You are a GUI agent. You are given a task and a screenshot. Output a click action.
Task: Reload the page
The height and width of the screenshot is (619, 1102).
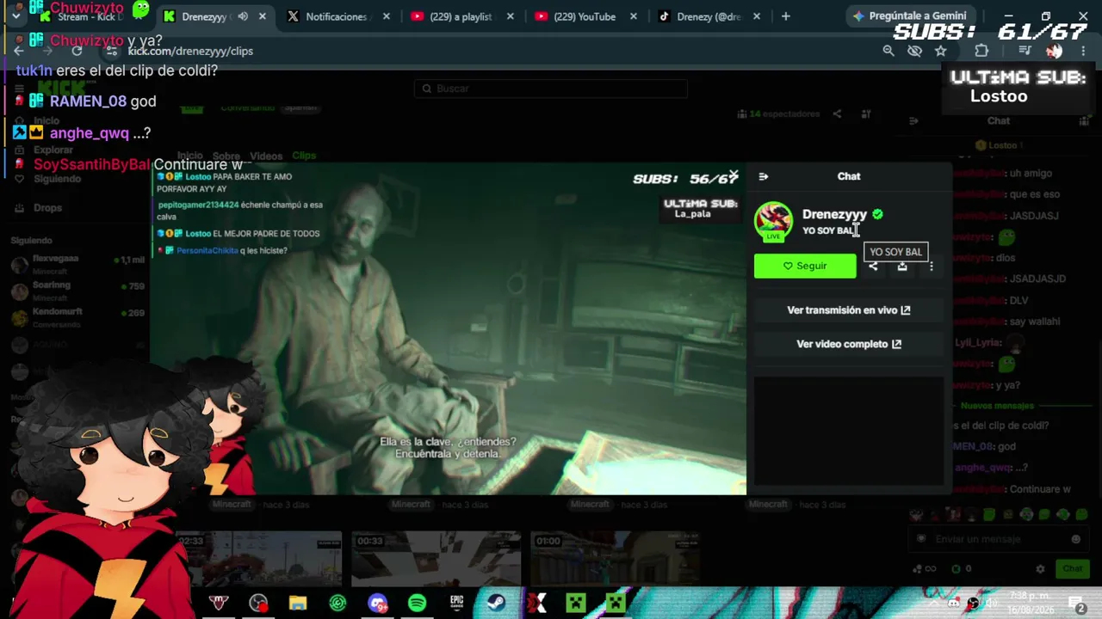77,51
